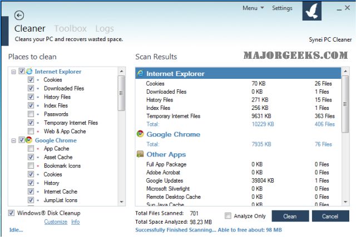Screen dimensions: 356x237
Task: Uncheck Internet Explorer Cookies checkbox
Action: [31, 80]
